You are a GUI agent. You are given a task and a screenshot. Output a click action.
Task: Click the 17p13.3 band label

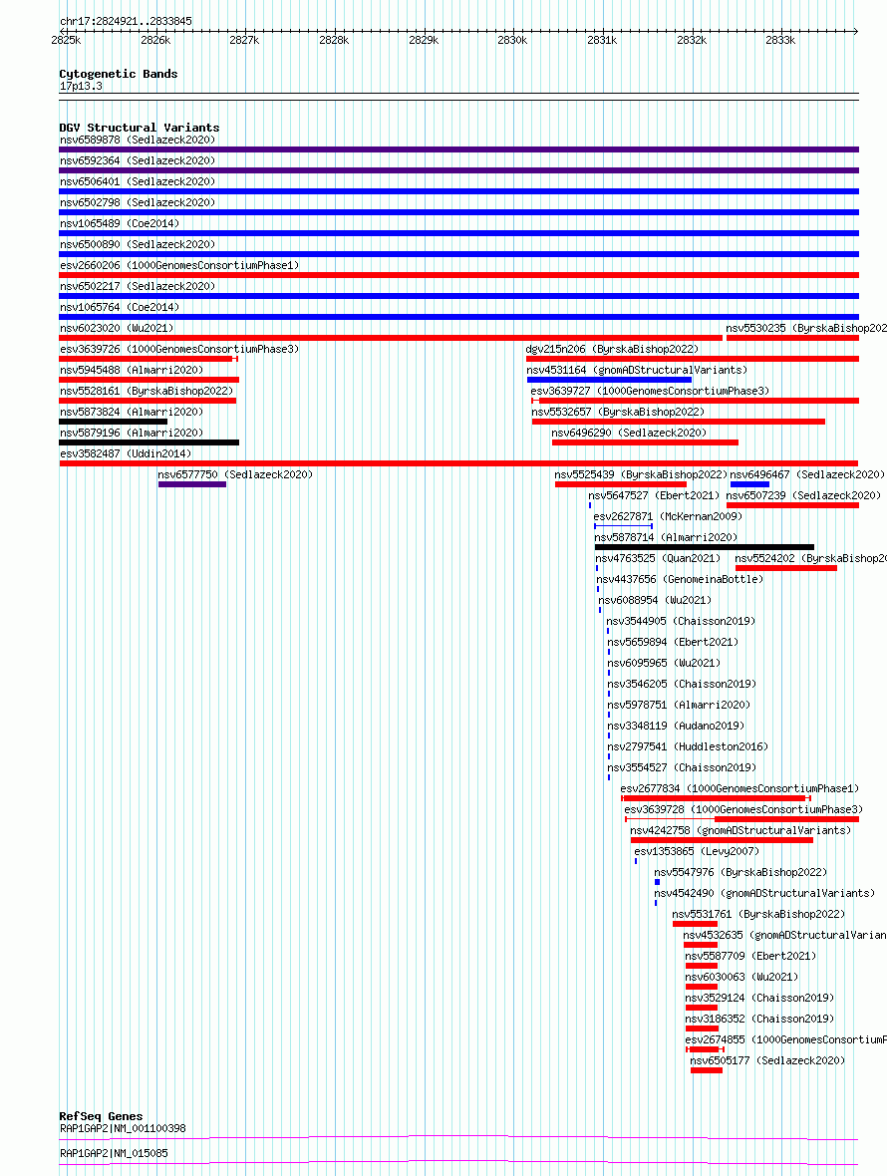pyautogui.click(x=81, y=87)
